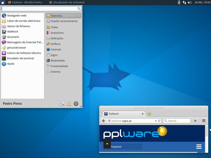This screenshot has height=158, width=211.
Task: Click the Pedro Pinto username label
Action: point(12,104)
